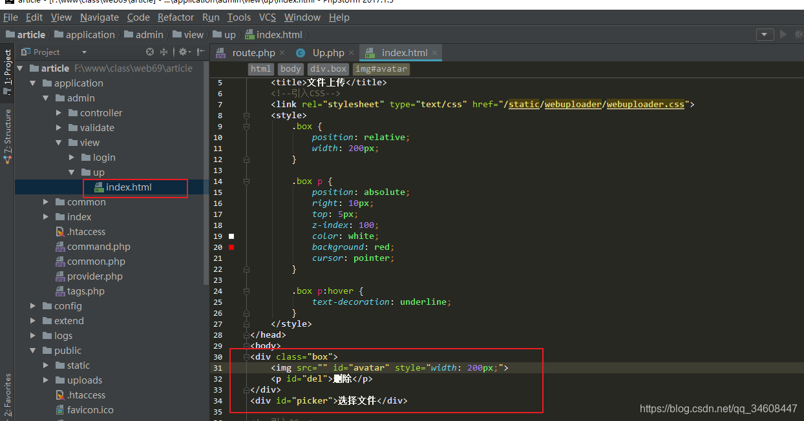Click the white color swatch at line 19

point(231,236)
